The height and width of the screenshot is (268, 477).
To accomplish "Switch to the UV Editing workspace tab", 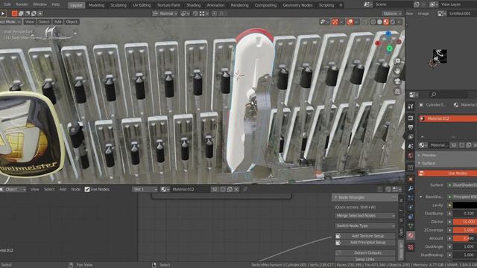I will (x=142, y=5).
